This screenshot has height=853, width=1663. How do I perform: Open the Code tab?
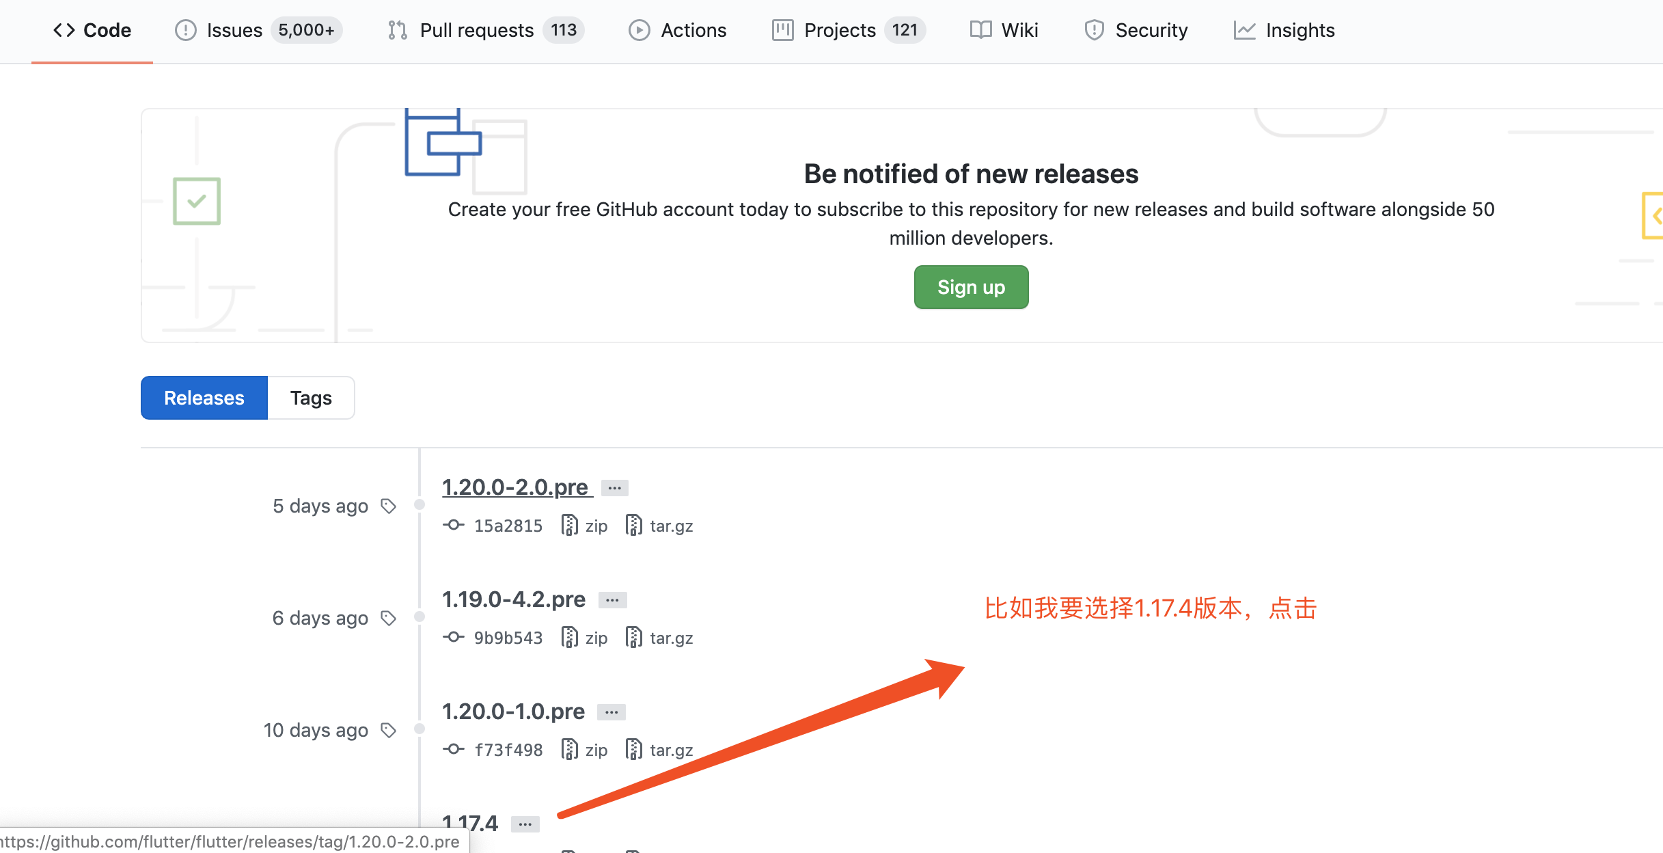click(x=92, y=30)
